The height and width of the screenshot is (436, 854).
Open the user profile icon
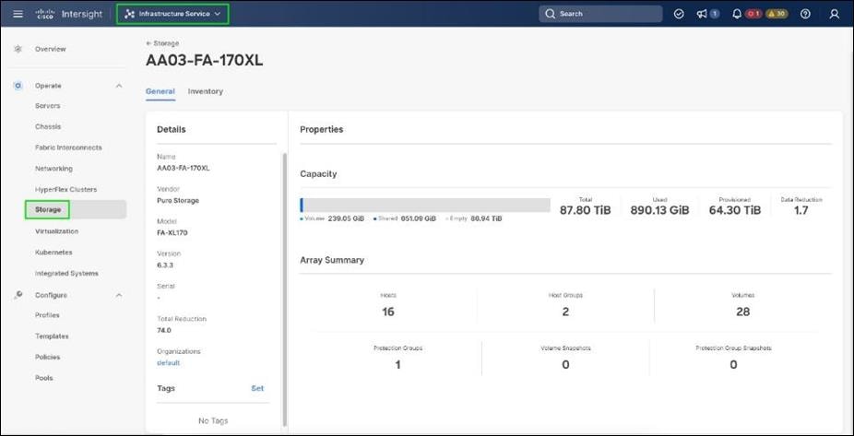(x=835, y=14)
